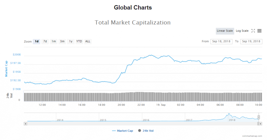The height and width of the screenshot is (140, 267).
Task: Click the navigator horizontal scrollbar track
Action: click(x=141, y=124)
